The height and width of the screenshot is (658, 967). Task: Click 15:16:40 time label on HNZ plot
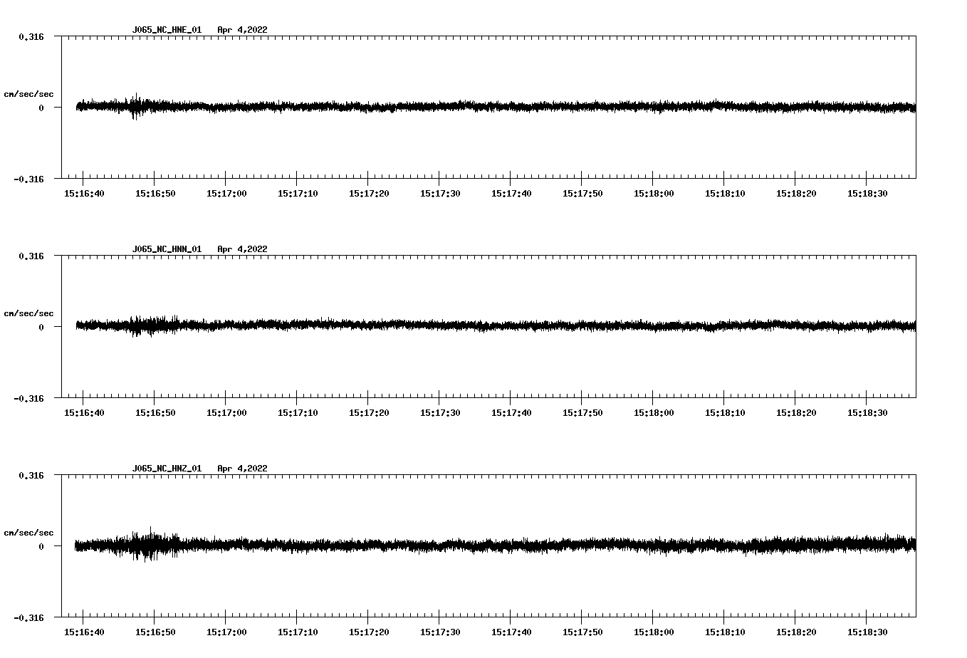84,632
